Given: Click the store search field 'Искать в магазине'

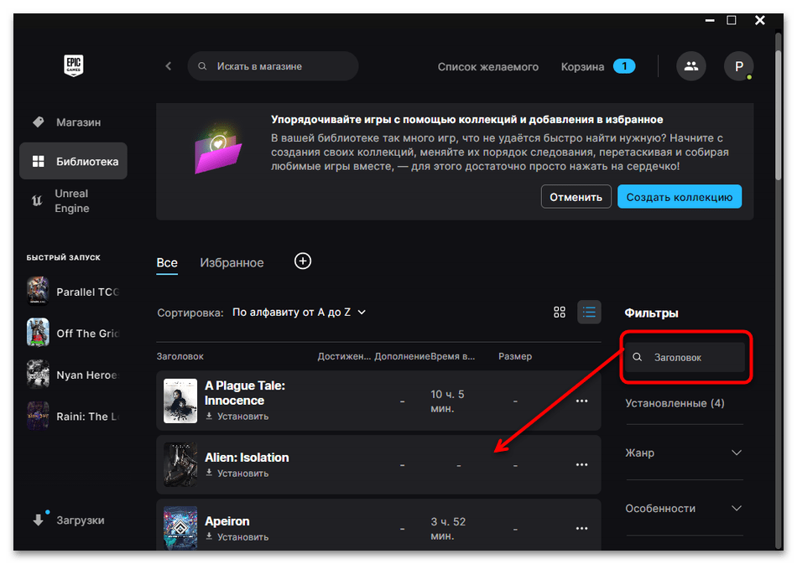Looking at the screenshot, I should tap(273, 66).
